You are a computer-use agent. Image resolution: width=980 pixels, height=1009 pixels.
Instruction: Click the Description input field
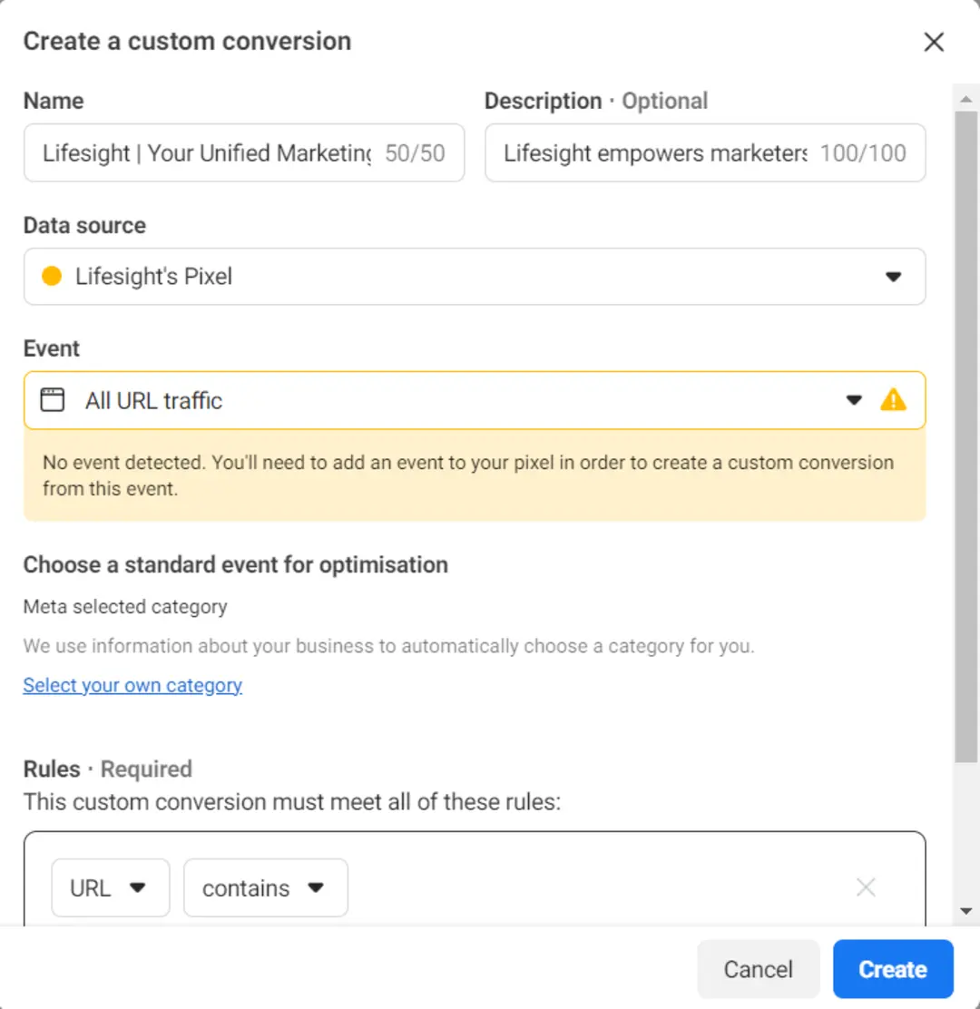[705, 152]
